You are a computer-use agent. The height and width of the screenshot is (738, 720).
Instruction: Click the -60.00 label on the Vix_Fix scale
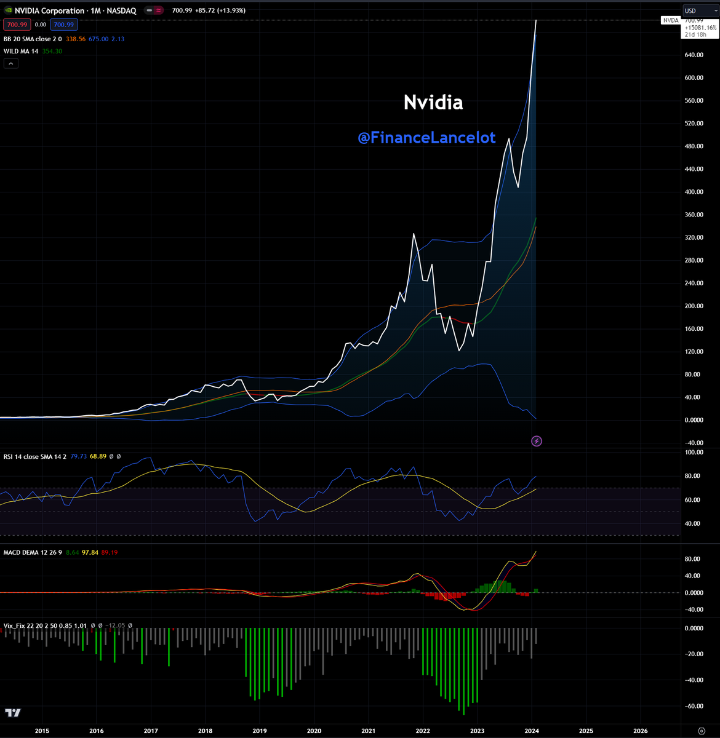coord(694,706)
